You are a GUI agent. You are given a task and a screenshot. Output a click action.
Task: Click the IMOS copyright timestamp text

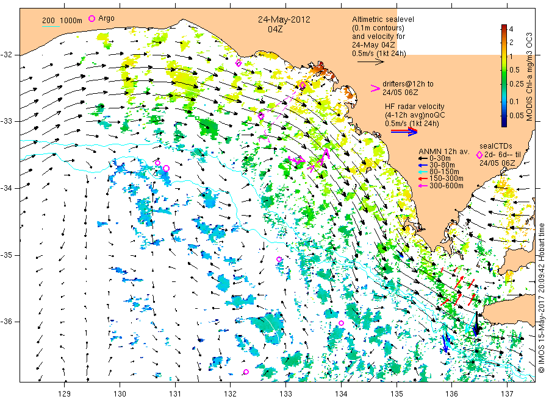tap(541, 297)
